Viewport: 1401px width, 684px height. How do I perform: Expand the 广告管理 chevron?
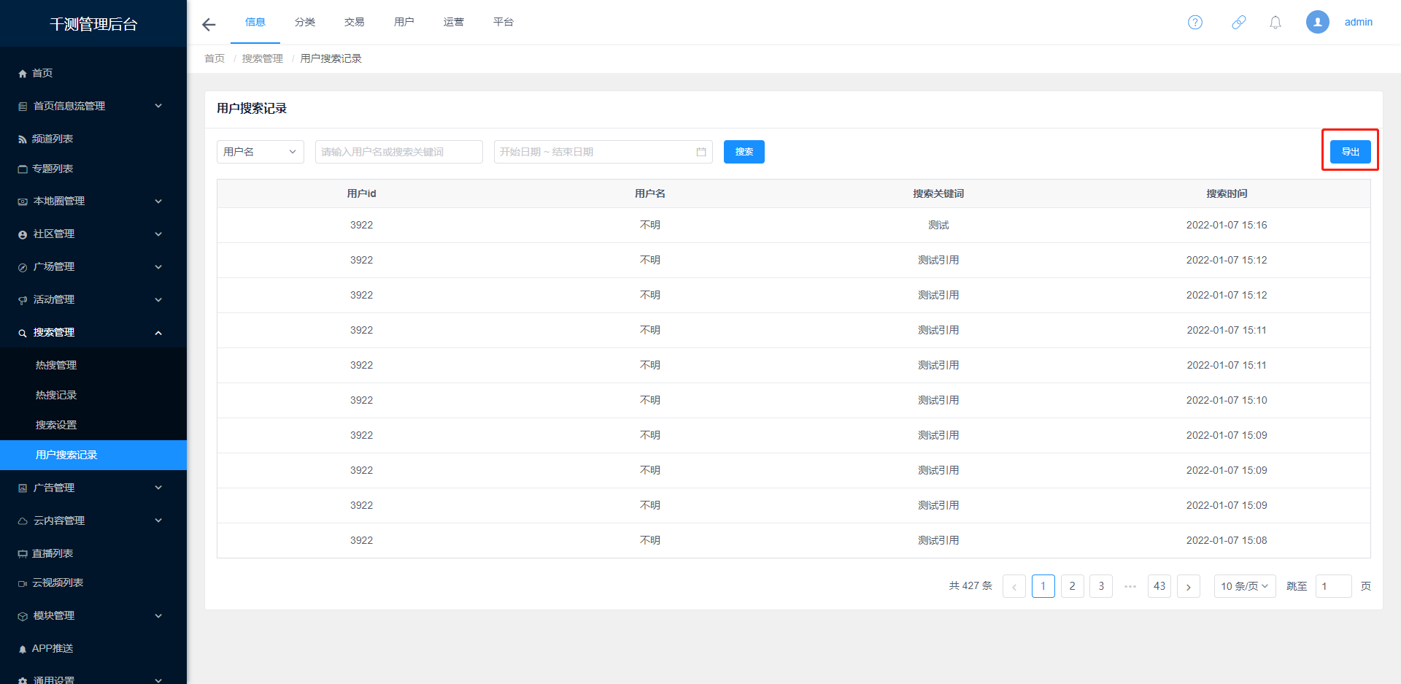(x=158, y=488)
